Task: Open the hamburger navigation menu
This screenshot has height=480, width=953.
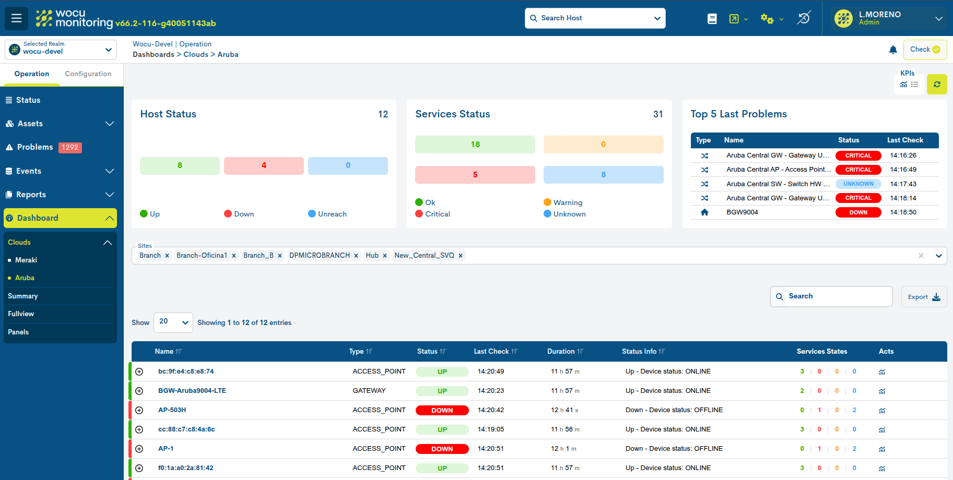Action: [x=16, y=18]
